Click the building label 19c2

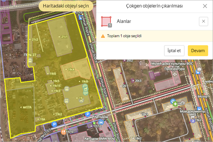click(x=59, y=114)
